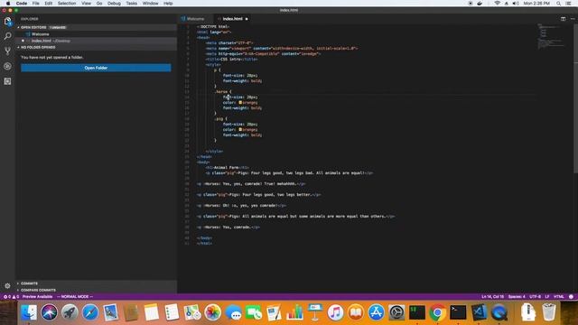Expand the Commits section
The width and height of the screenshot is (578, 325).
pos(96,283)
